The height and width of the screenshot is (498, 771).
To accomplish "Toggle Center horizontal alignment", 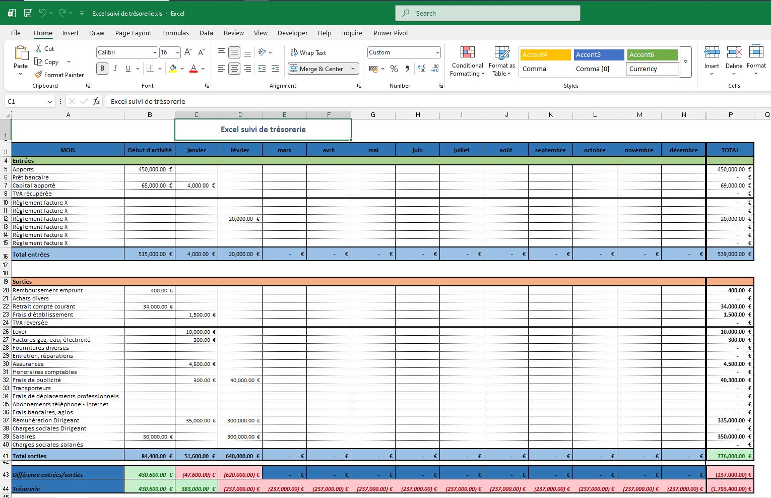I will point(234,69).
